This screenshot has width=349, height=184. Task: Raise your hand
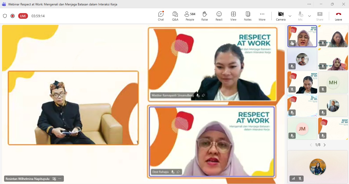(x=204, y=16)
